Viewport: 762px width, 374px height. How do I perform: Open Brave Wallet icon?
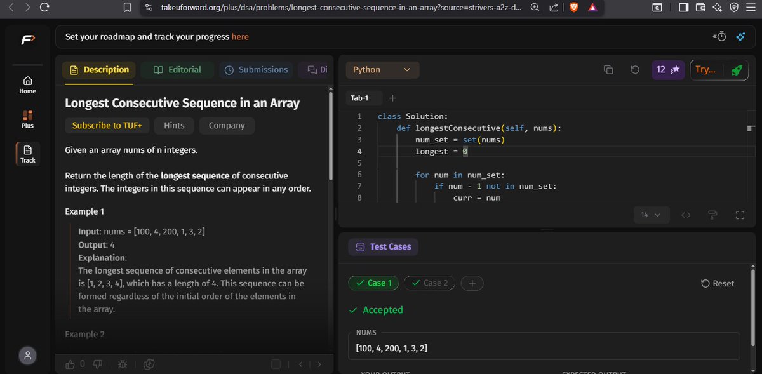click(x=701, y=8)
